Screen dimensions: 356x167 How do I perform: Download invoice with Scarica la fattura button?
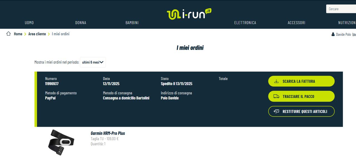(301, 81)
